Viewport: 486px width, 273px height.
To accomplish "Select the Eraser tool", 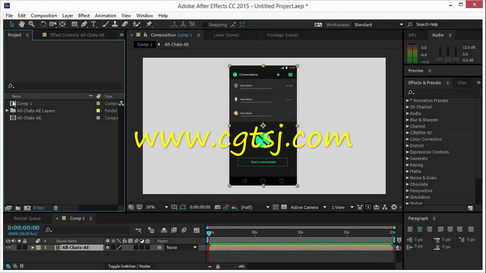I will click(x=125, y=24).
